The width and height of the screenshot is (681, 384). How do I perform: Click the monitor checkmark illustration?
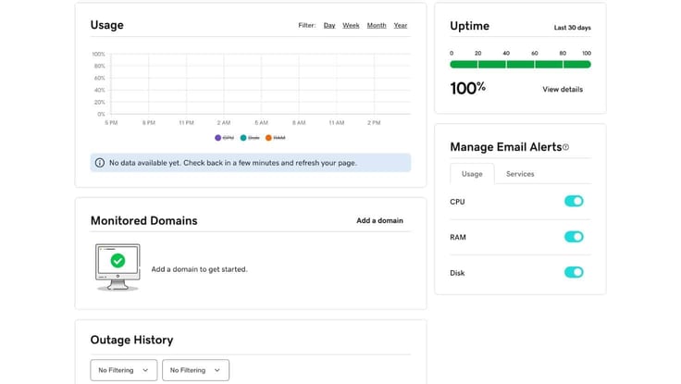click(118, 267)
